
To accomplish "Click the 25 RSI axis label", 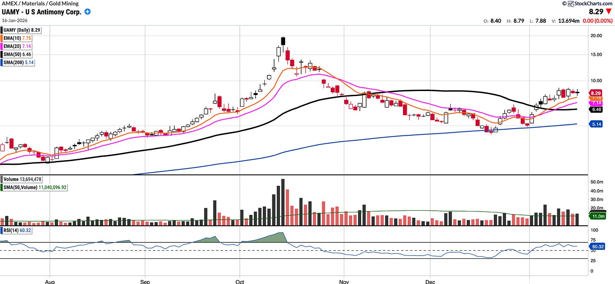I will click(x=594, y=261).
